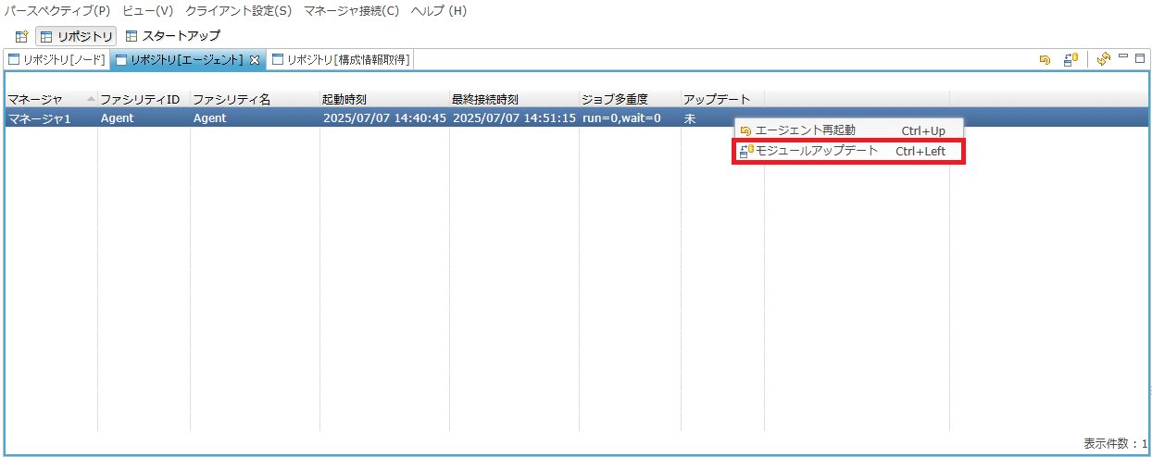This screenshot has height=457, width=1152.
Task: Select モジュールアップデート in context menu
Action: [x=817, y=151]
